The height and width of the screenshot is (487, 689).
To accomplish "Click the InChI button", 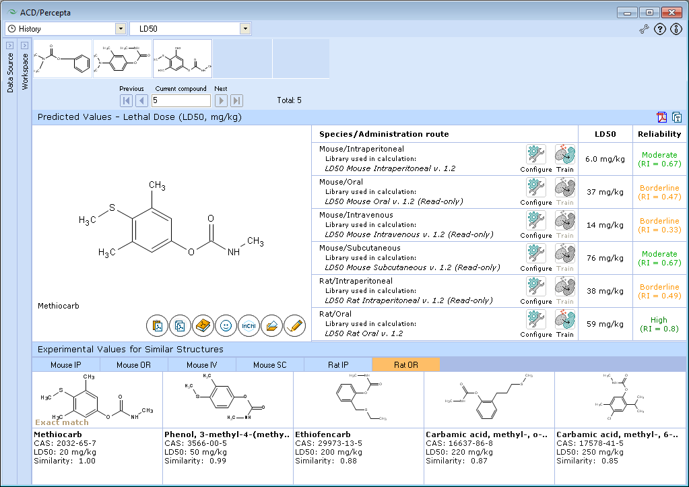I will point(249,326).
